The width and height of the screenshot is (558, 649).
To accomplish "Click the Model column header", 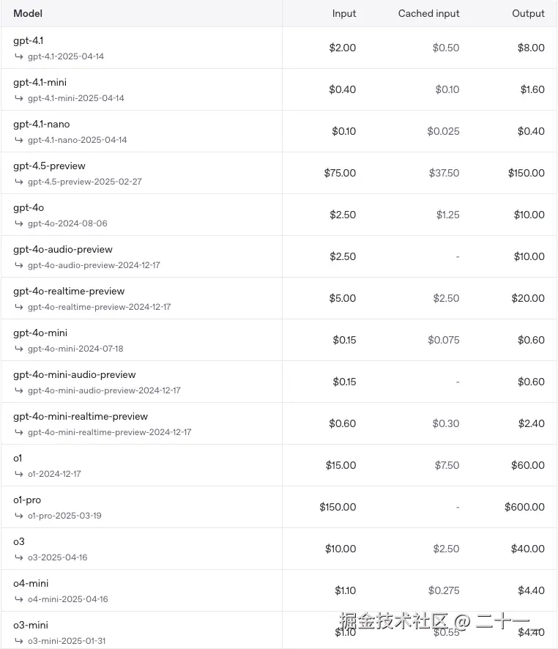I will [x=28, y=13].
